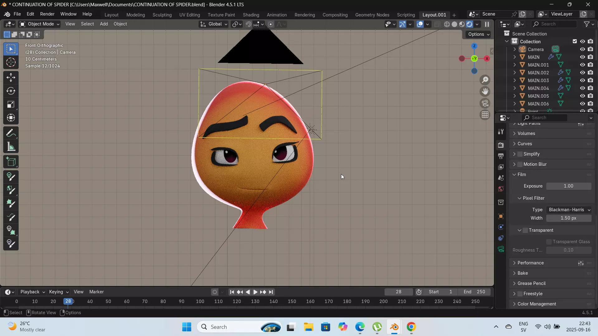Open the timeline Marker menu
Screen dimensions: 598x336
tap(97, 292)
